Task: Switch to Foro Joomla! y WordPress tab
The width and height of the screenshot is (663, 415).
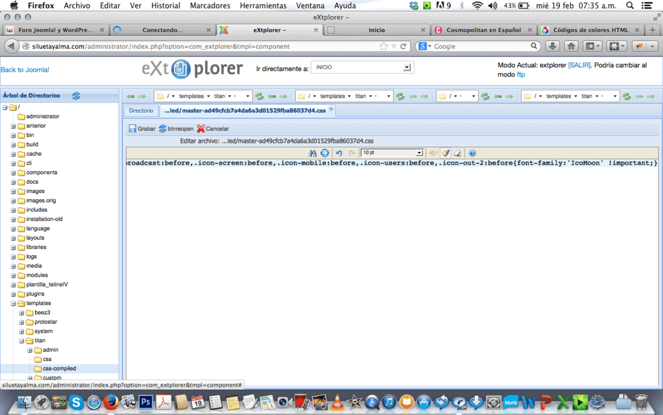Action: [x=55, y=30]
